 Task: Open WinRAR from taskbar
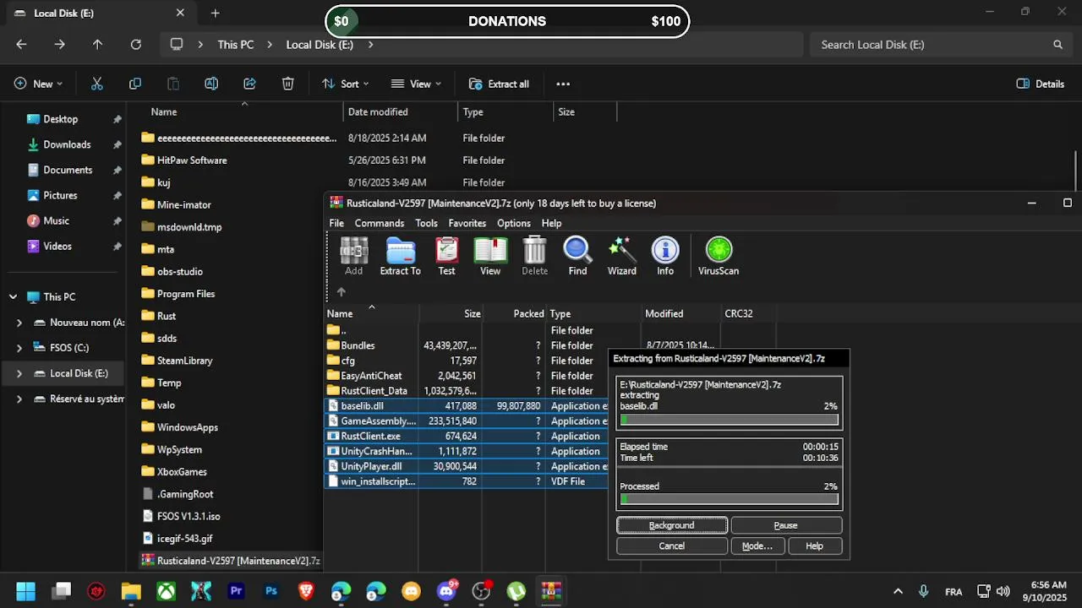click(x=551, y=591)
